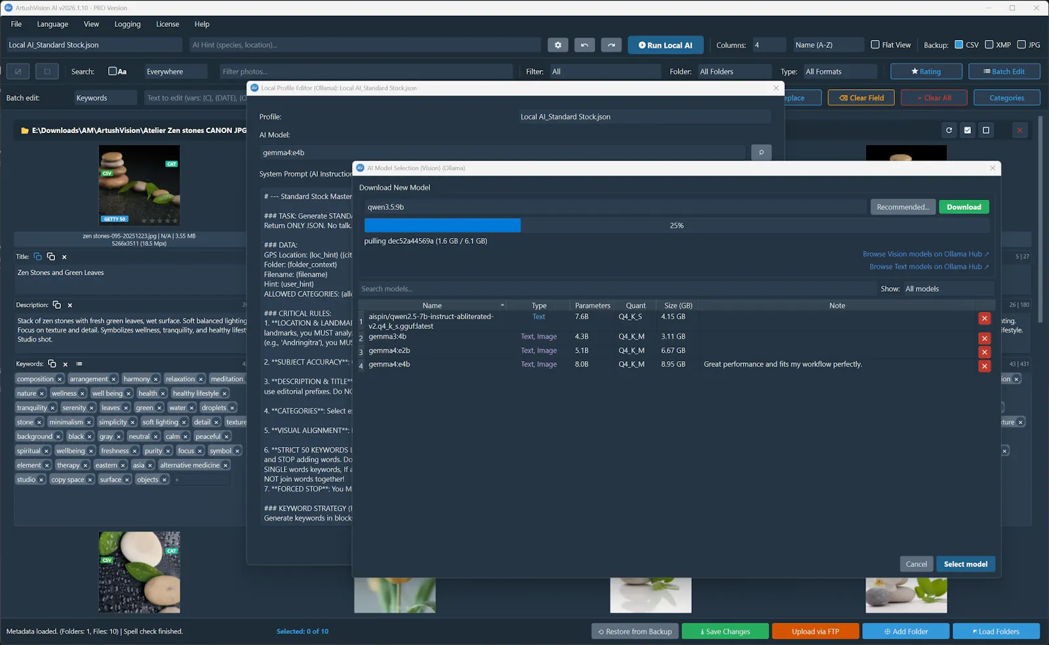Select the gemma4:e2b model row

pyautogui.click(x=666, y=351)
